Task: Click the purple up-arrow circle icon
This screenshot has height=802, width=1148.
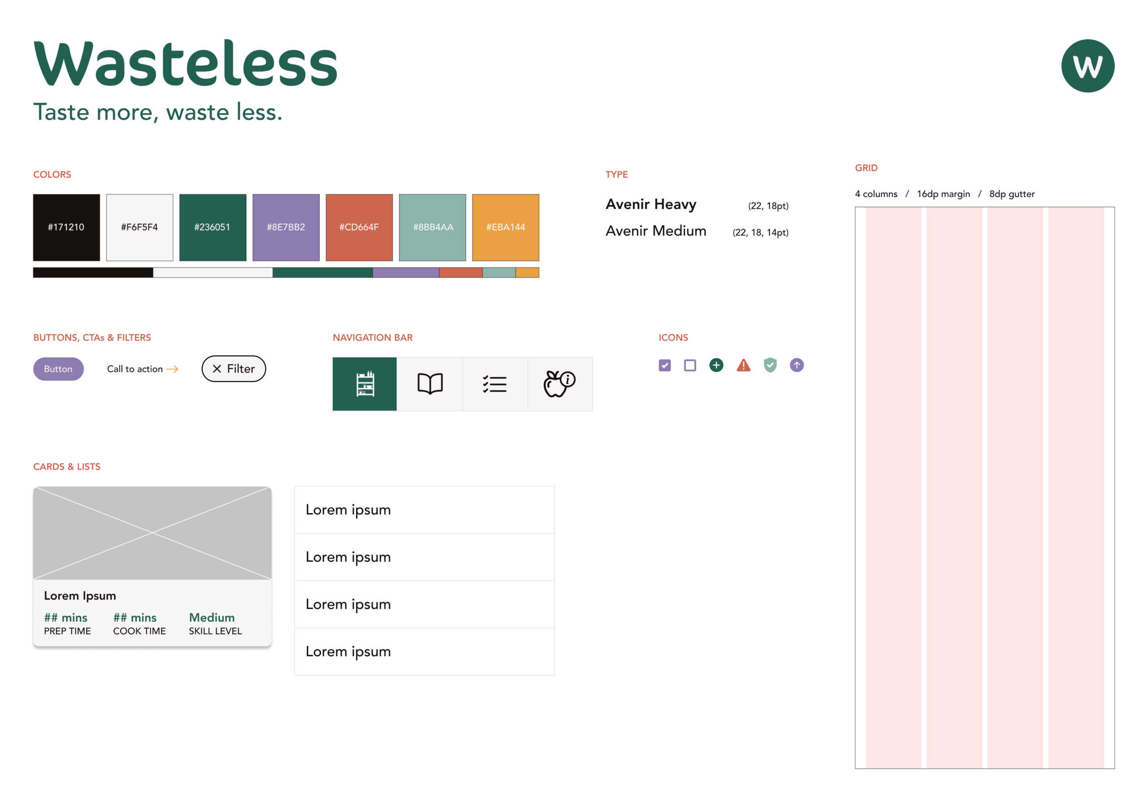Action: point(796,365)
